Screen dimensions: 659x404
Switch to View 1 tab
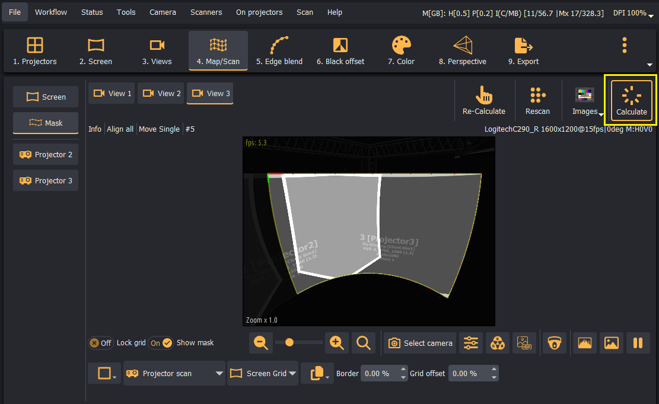point(112,93)
